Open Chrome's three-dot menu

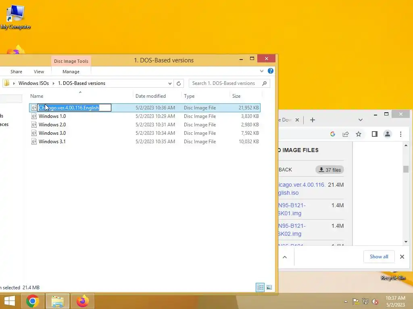pos(400,134)
